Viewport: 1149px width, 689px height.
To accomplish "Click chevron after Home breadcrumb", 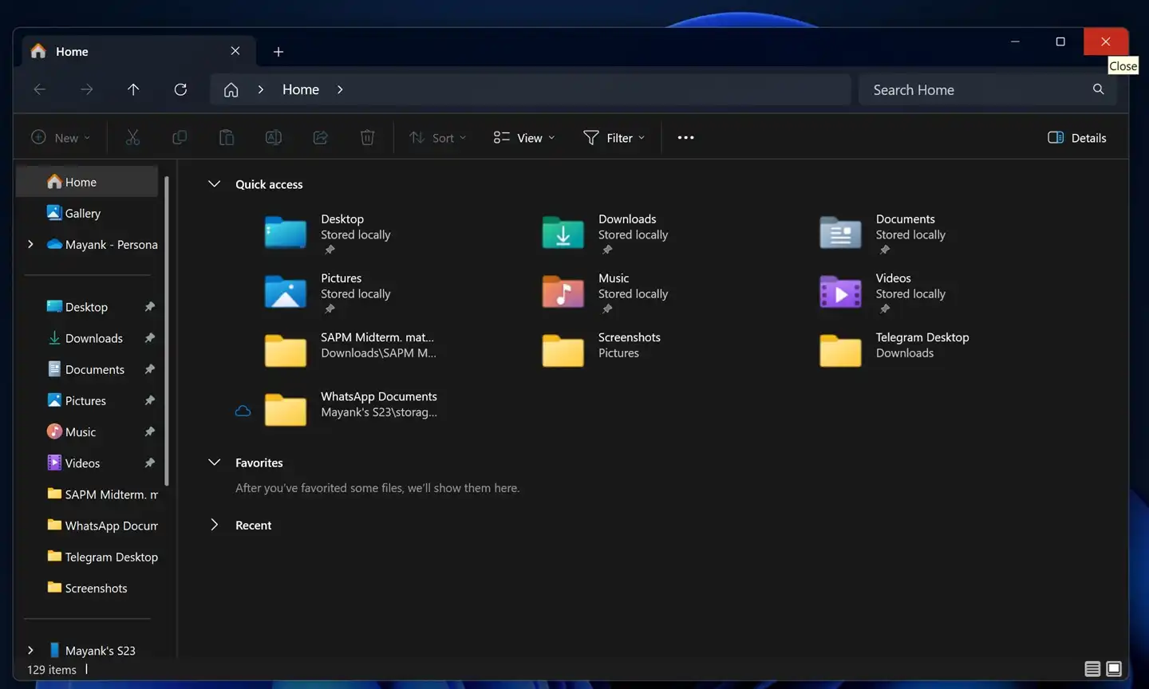I will click(x=340, y=89).
